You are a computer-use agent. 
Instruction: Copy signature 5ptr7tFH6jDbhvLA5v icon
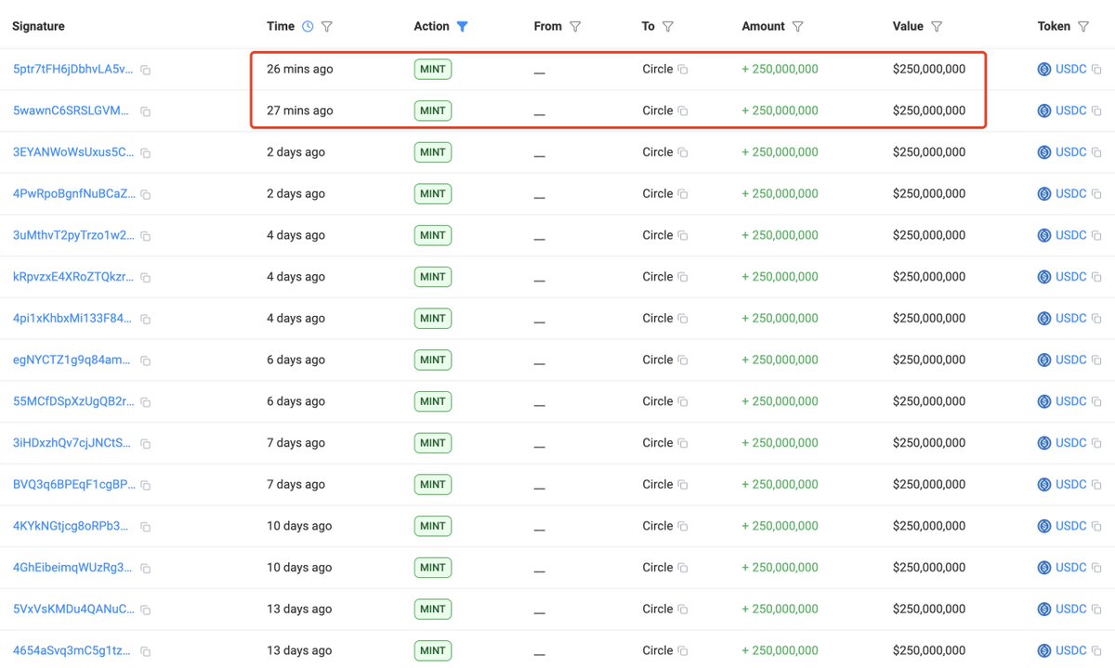(x=146, y=70)
